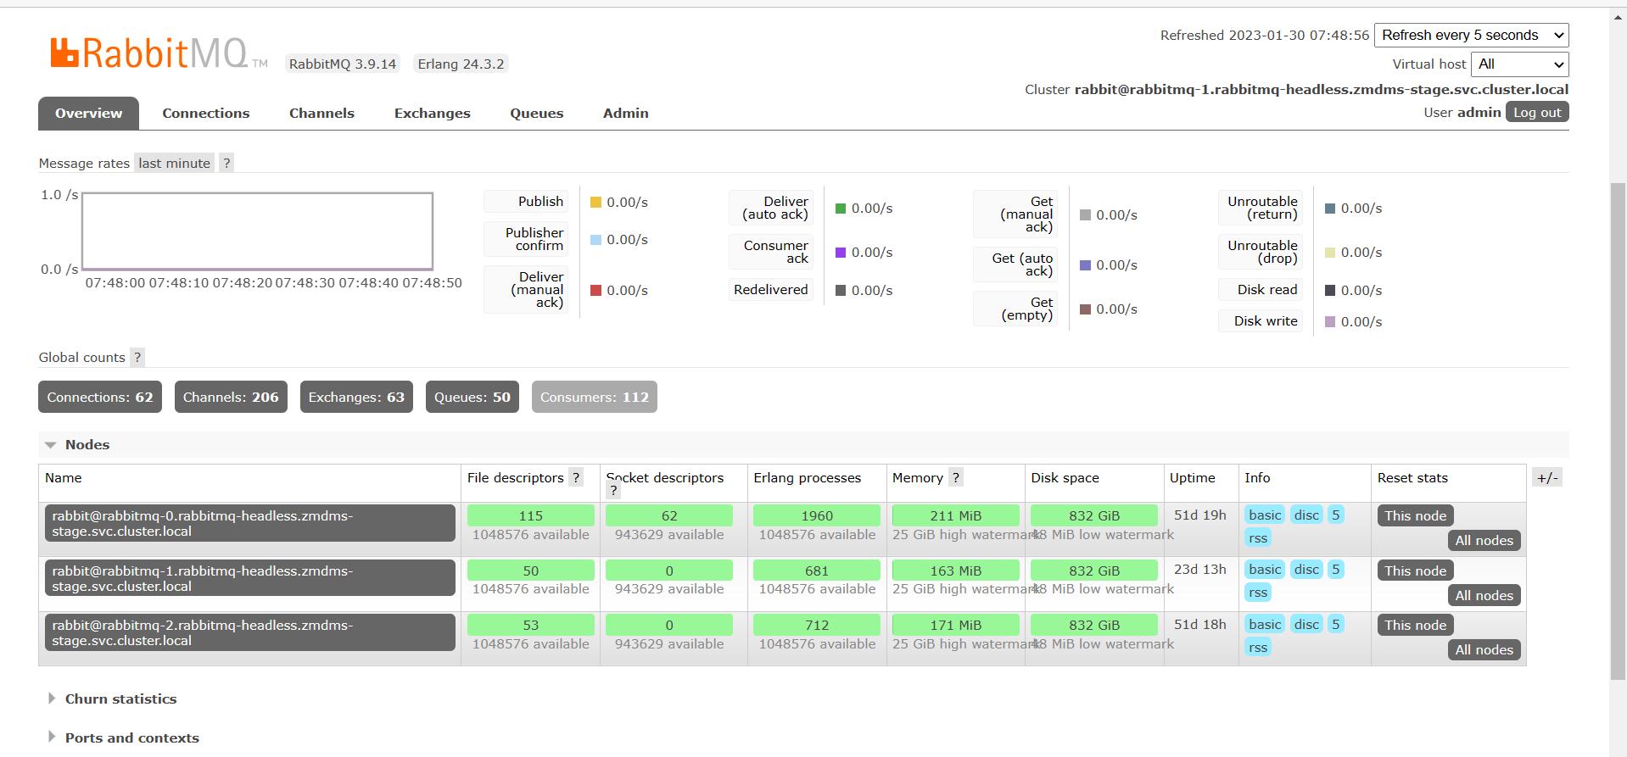1627x757 pixels.
Task: Click the Log out button
Action: (1536, 112)
